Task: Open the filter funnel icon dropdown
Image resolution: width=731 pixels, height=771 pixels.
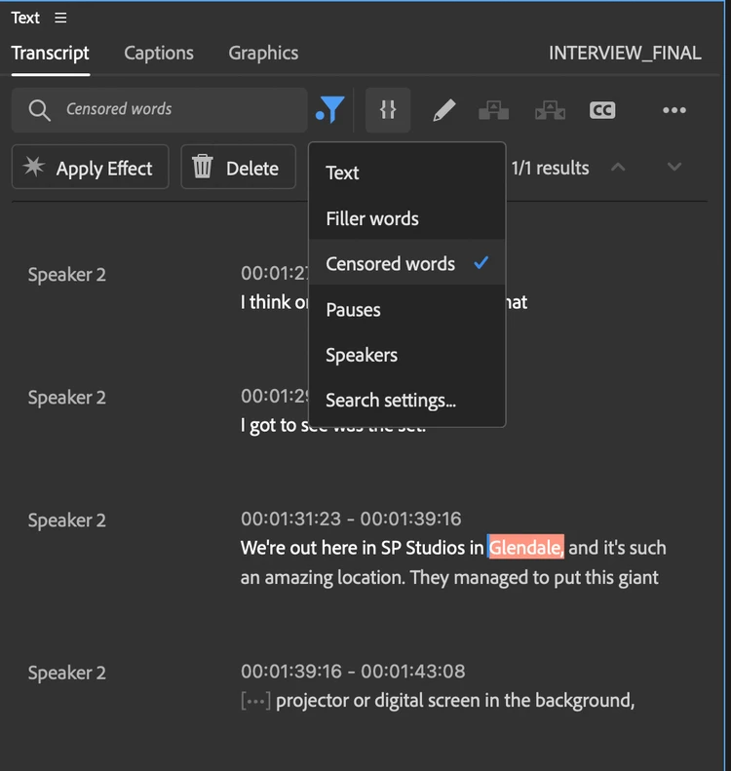Action: [x=332, y=110]
